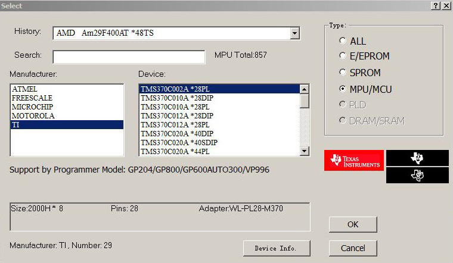Click the Manufacturer: TI, Number: 29 status

coord(61,245)
